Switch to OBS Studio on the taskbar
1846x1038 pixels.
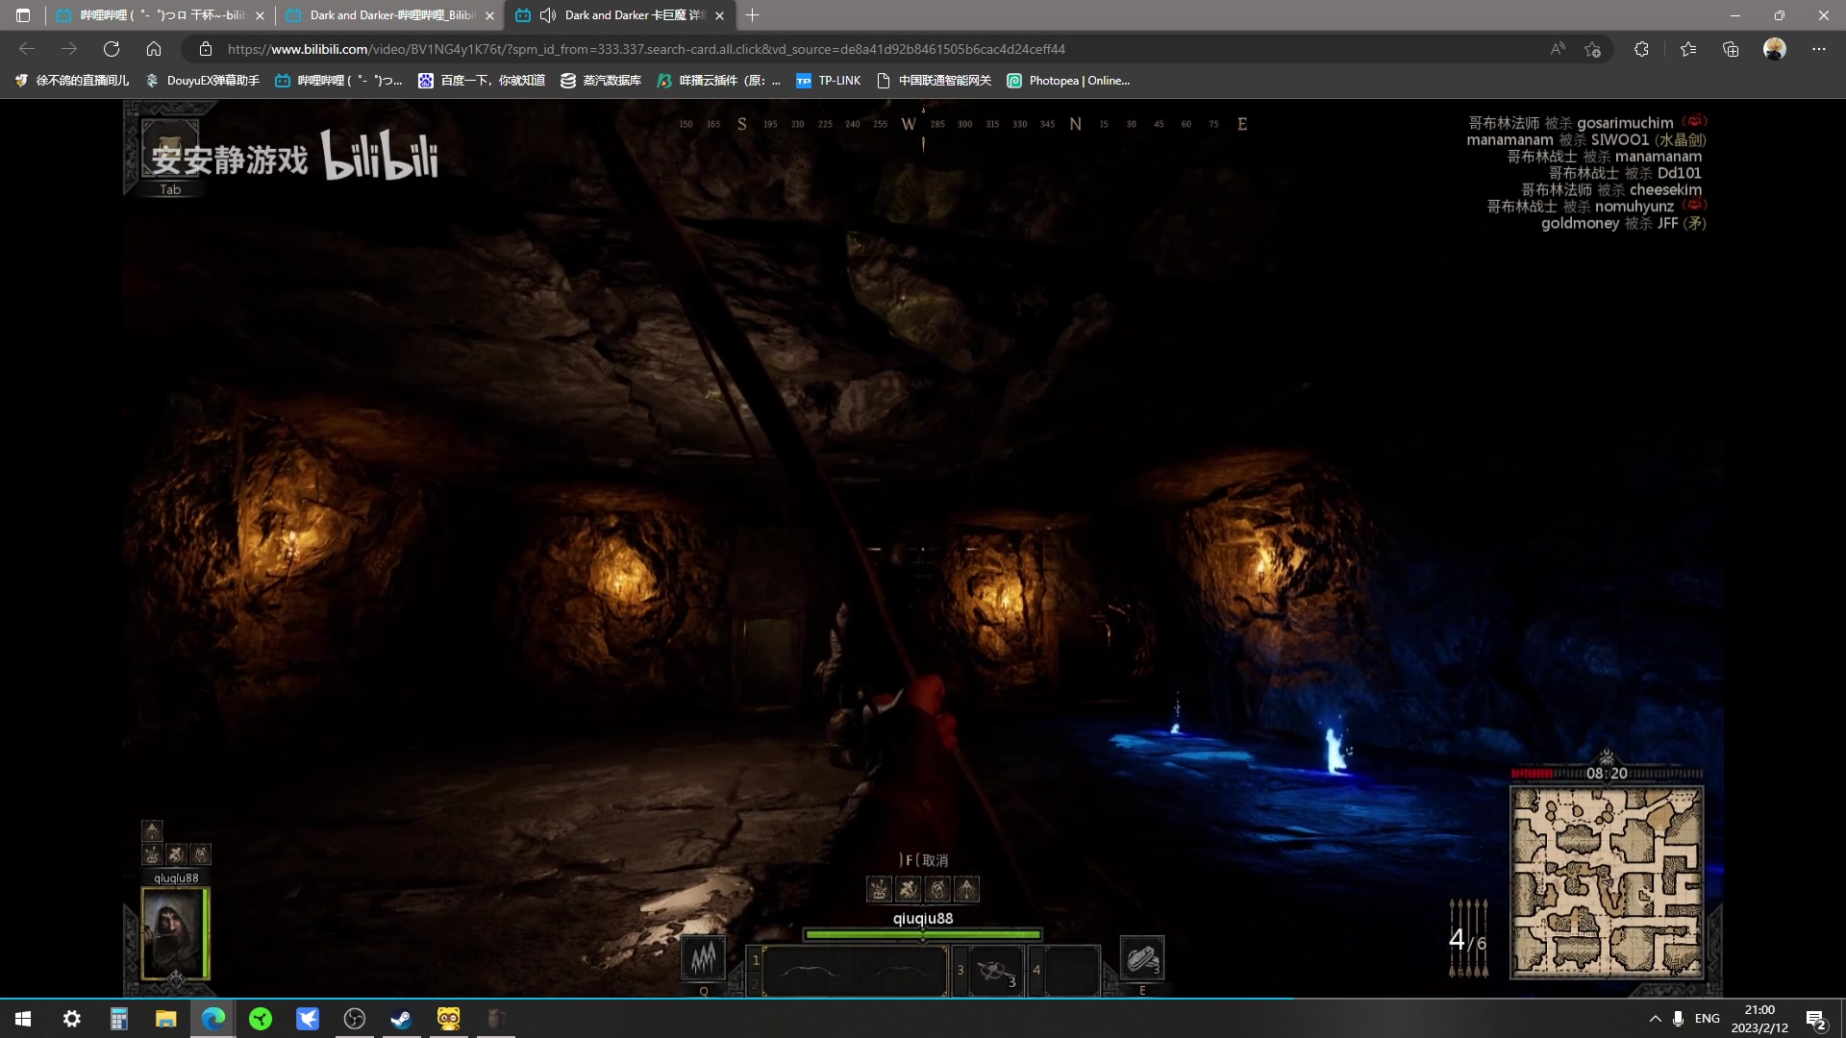coord(354,1019)
